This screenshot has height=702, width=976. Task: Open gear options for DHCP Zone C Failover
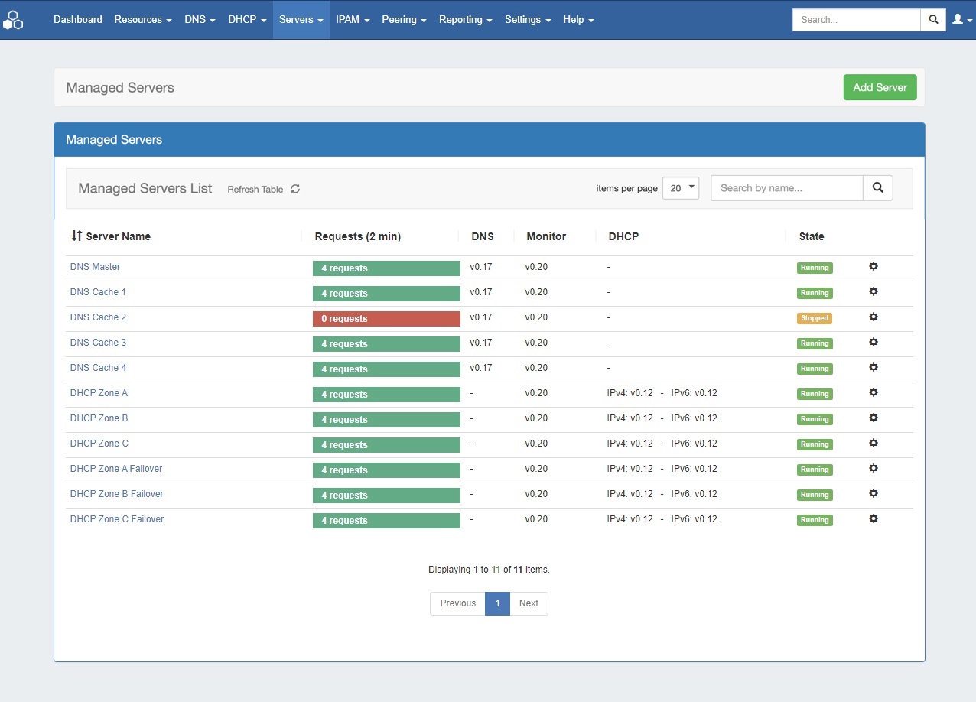click(874, 519)
